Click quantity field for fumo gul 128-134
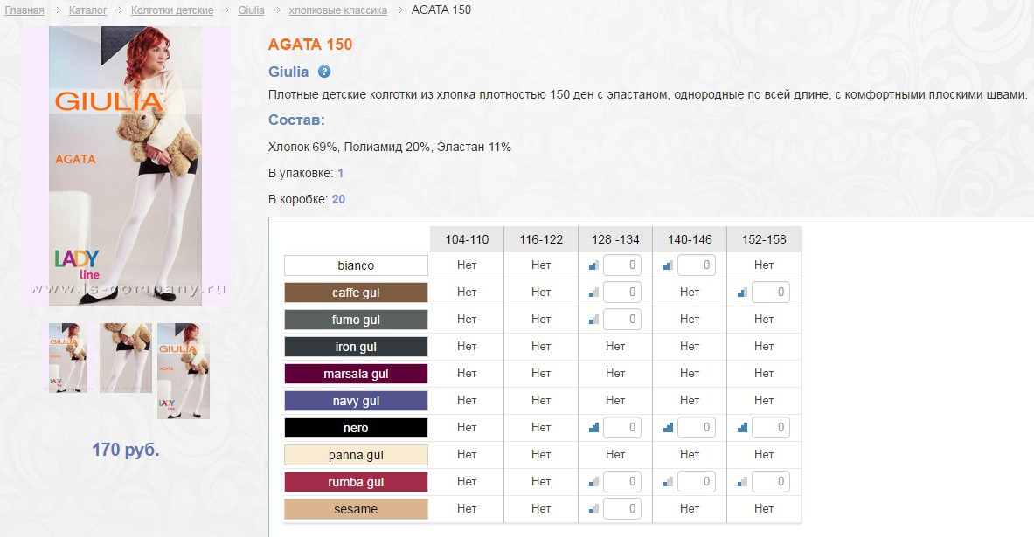The image size is (1034, 537). pos(622,320)
